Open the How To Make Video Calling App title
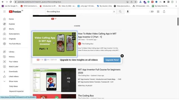This screenshot has width=179, height=100. (97, 35)
